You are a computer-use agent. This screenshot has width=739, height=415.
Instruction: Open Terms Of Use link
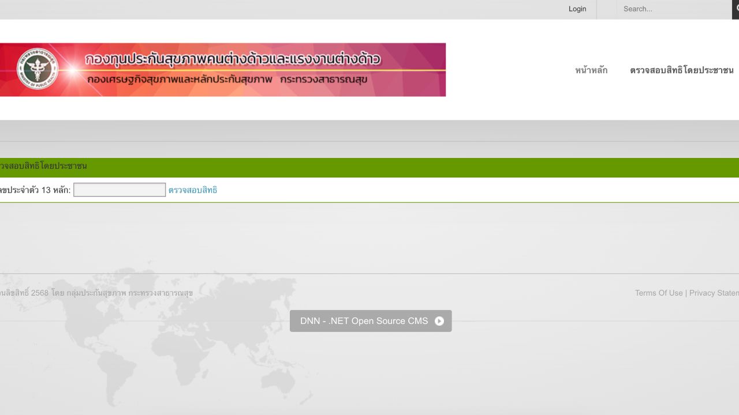pos(658,293)
